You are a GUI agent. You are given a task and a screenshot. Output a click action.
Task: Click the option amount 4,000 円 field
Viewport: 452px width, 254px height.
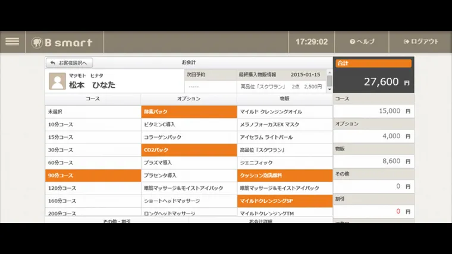point(373,136)
